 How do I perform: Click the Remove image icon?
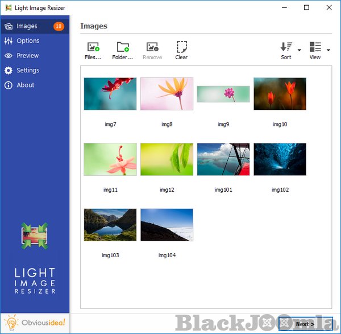pyautogui.click(x=152, y=47)
